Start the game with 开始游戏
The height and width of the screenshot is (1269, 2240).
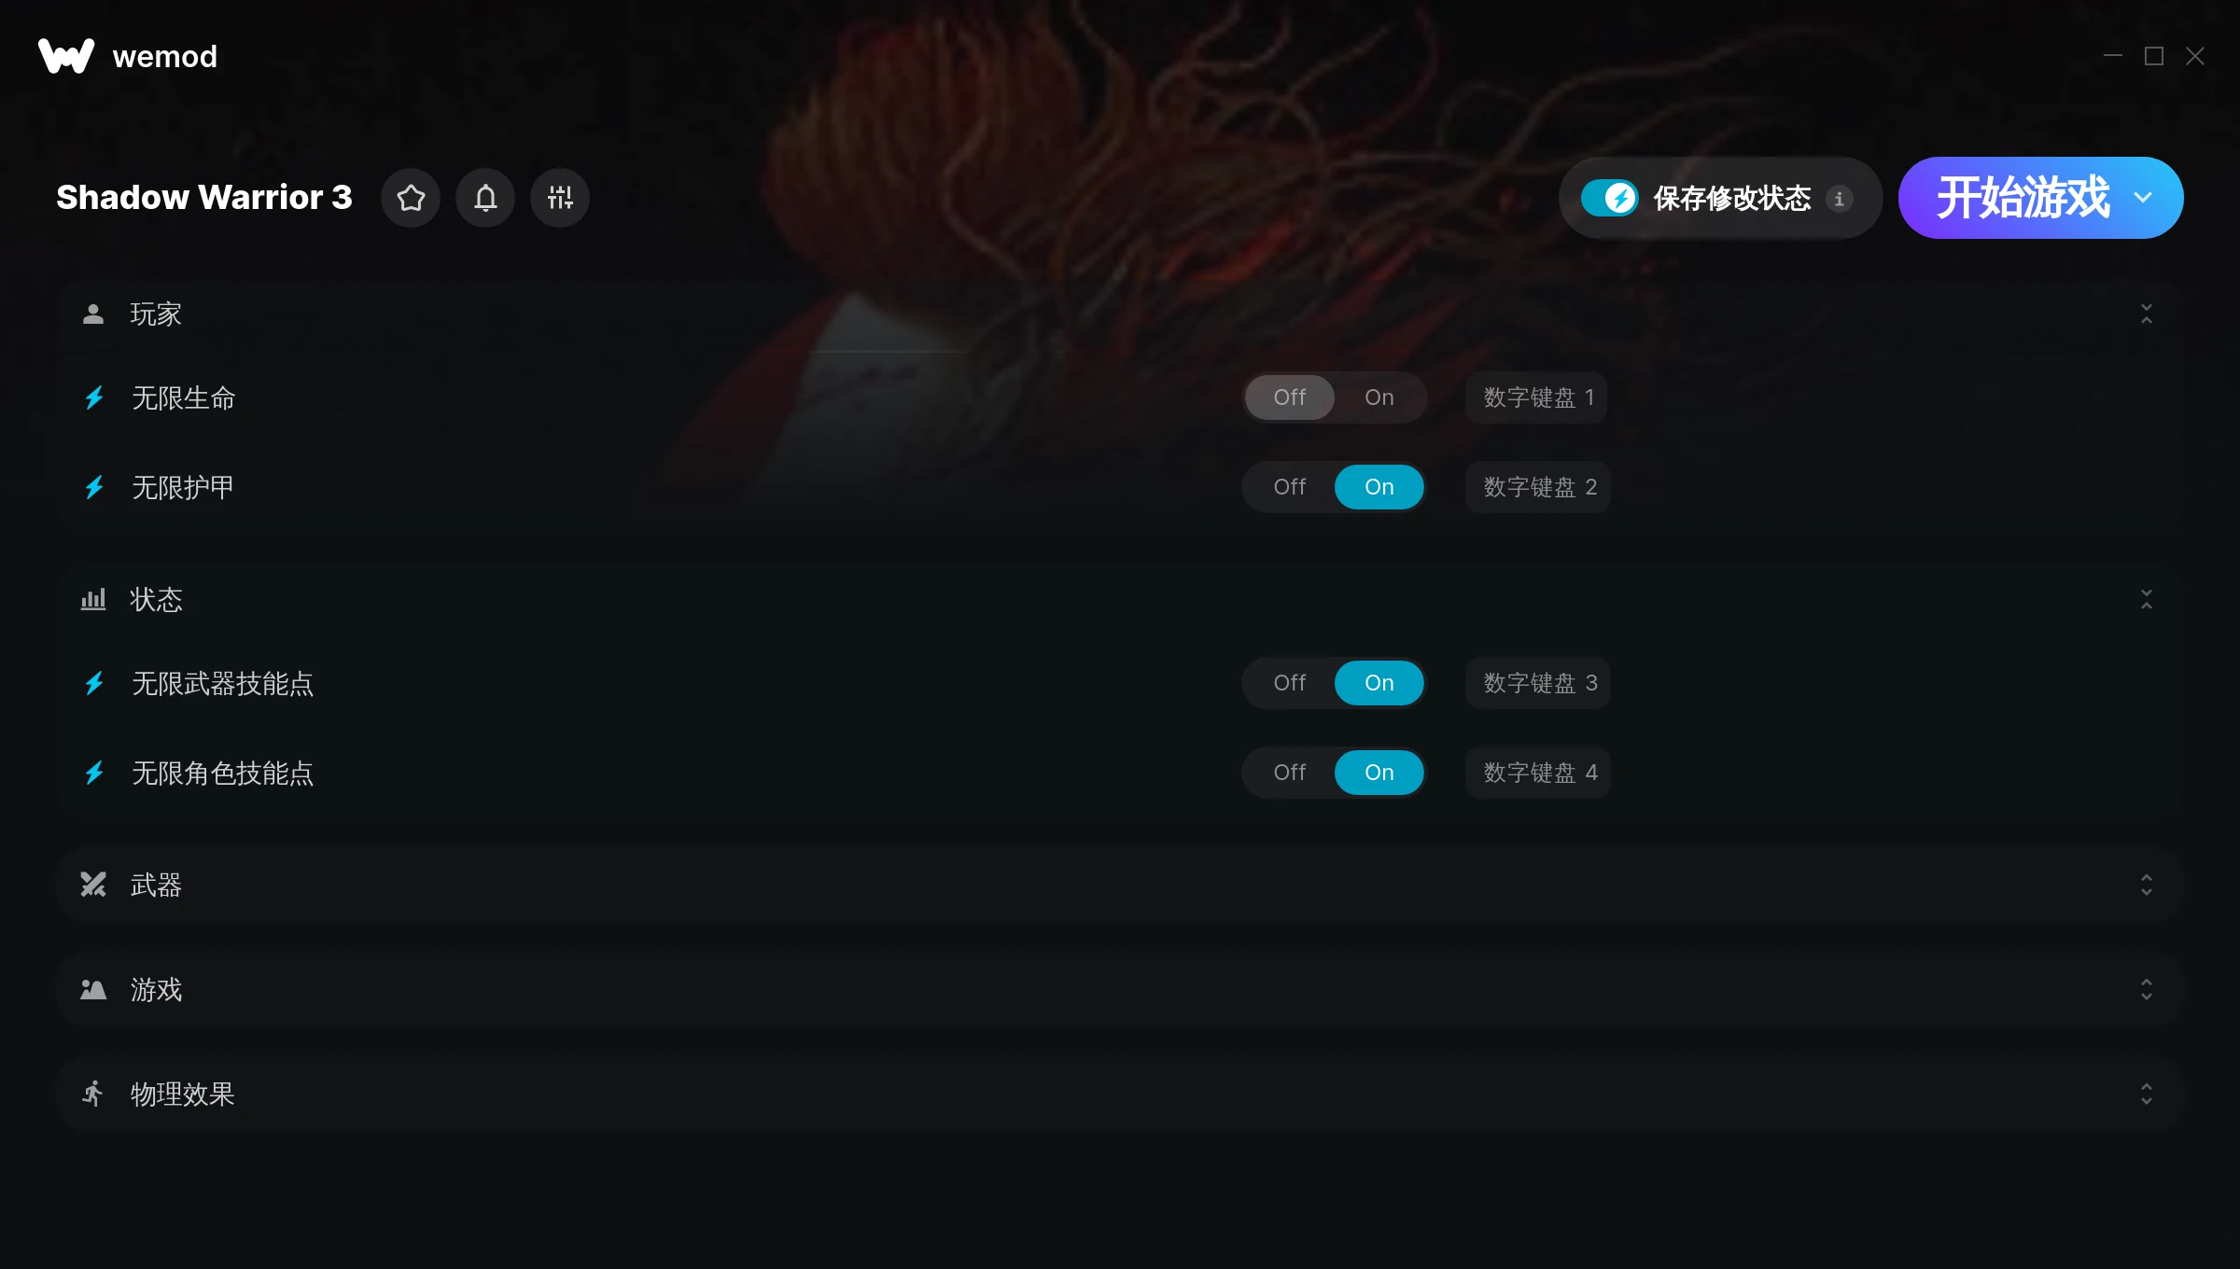(2023, 198)
